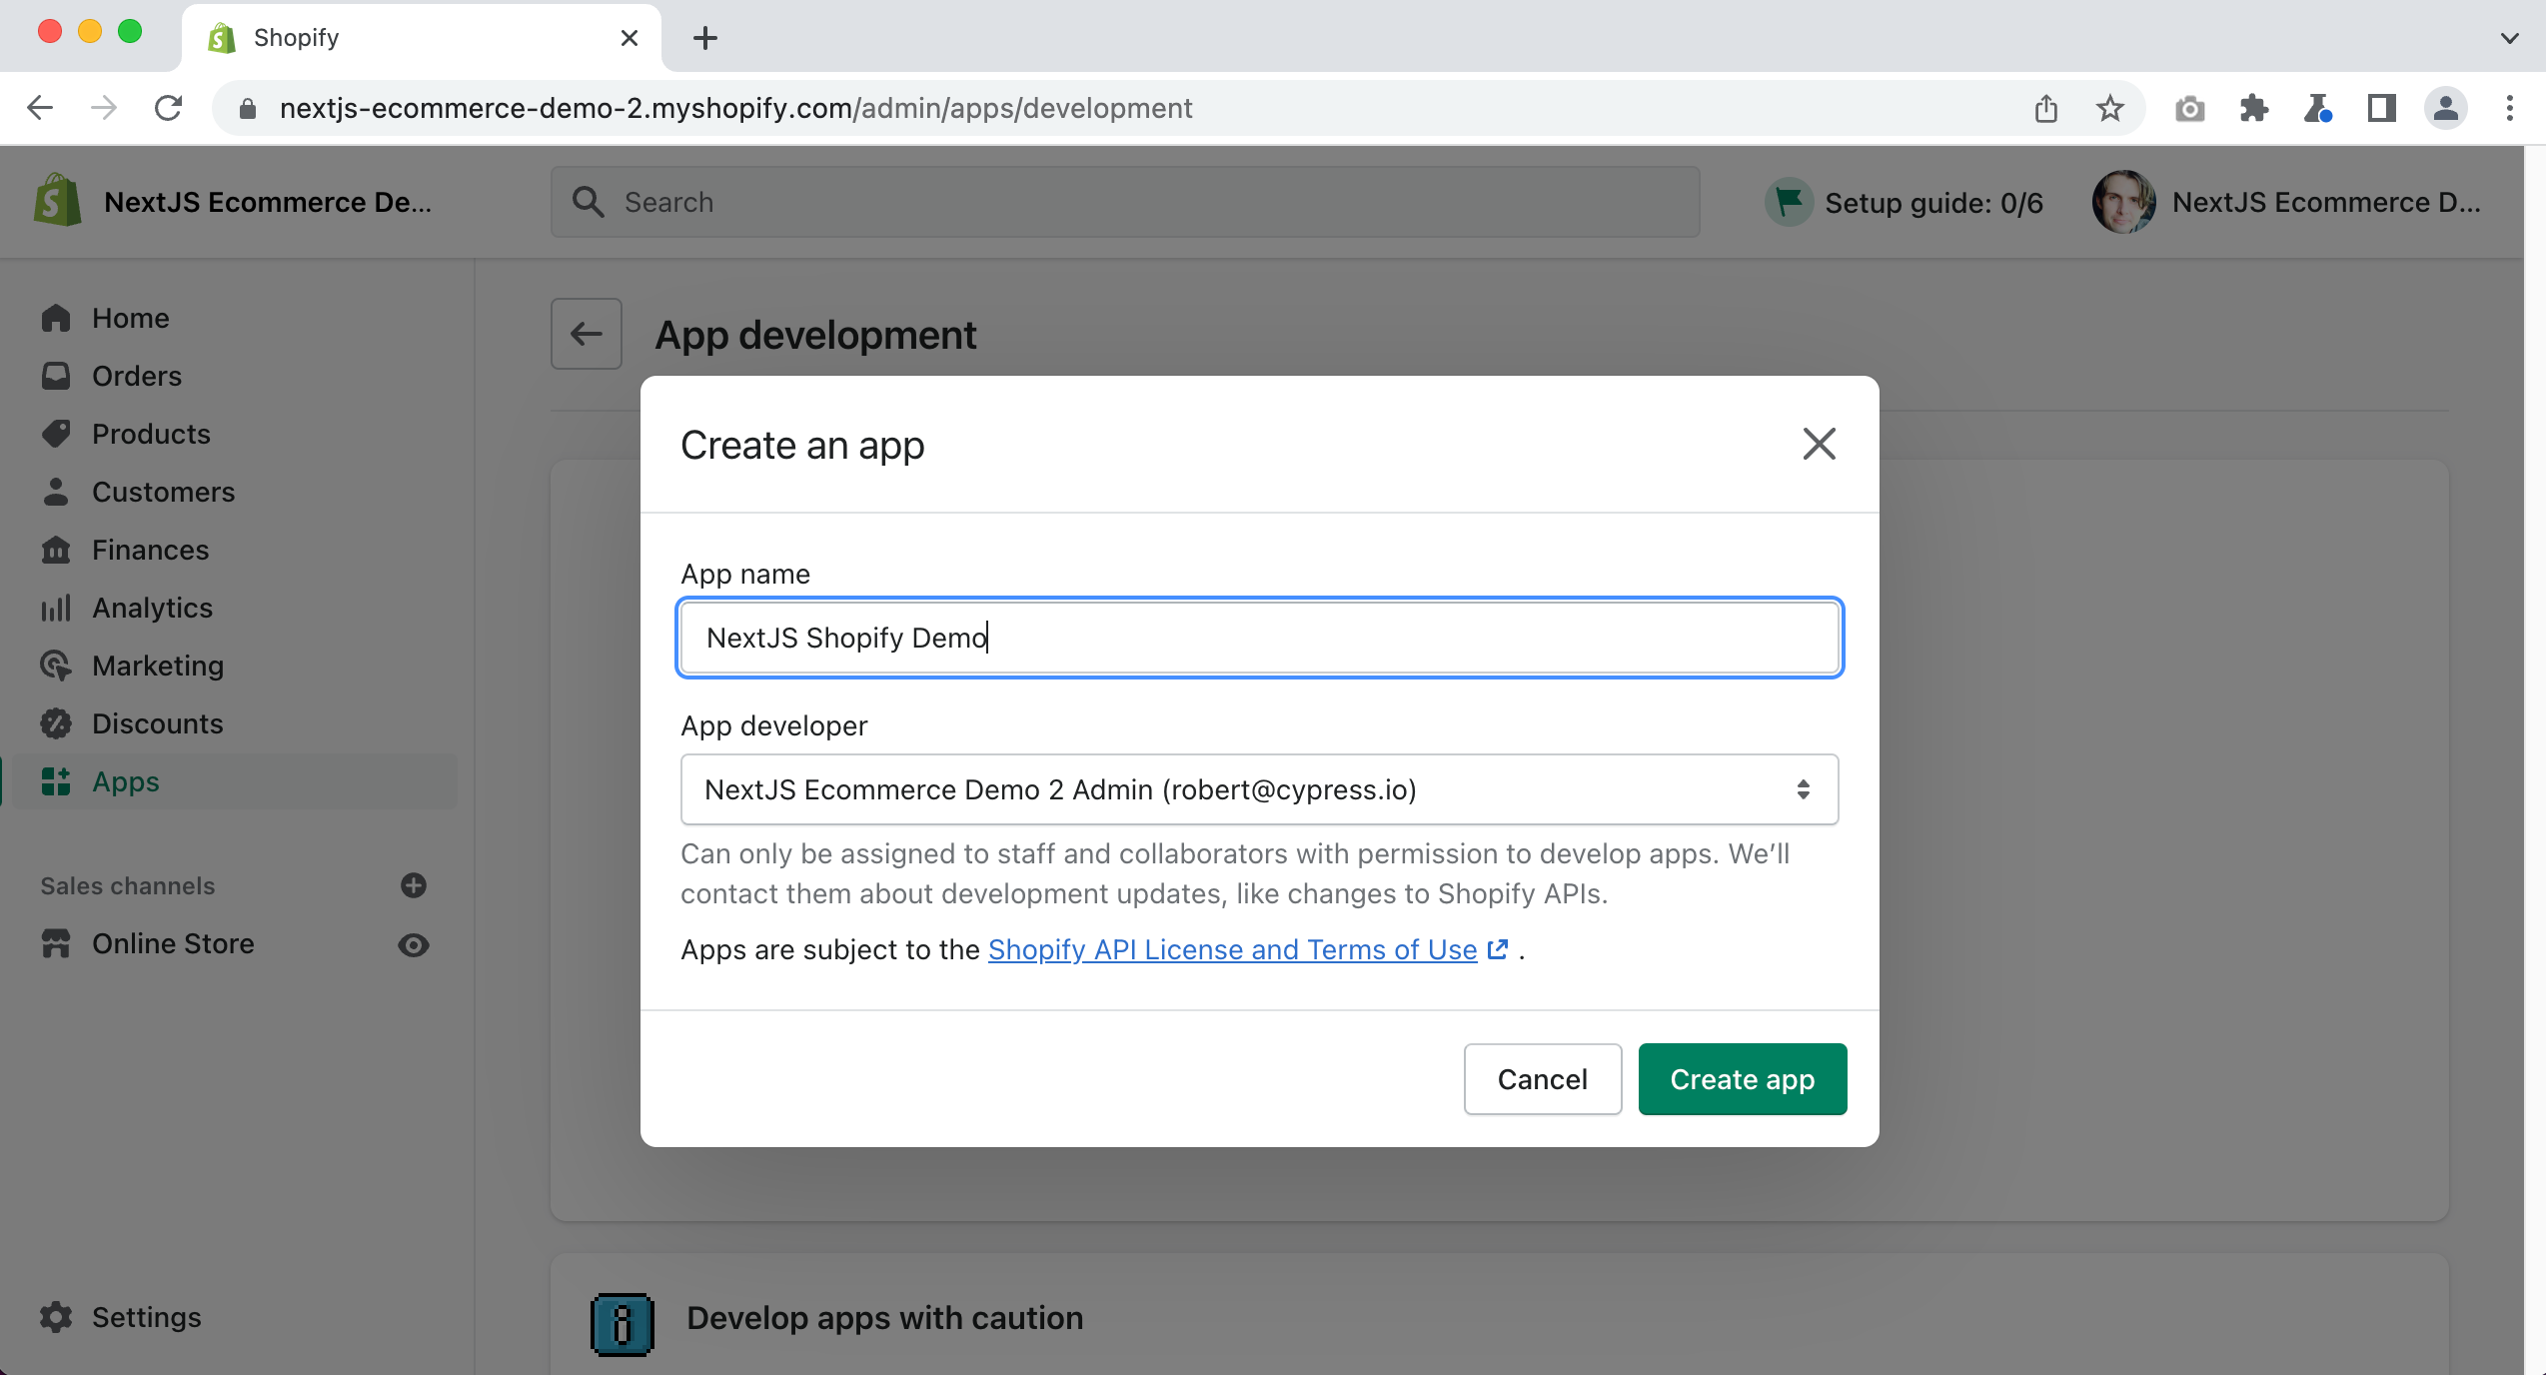Click the address bar URL
2546x1375 pixels.
[735, 108]
